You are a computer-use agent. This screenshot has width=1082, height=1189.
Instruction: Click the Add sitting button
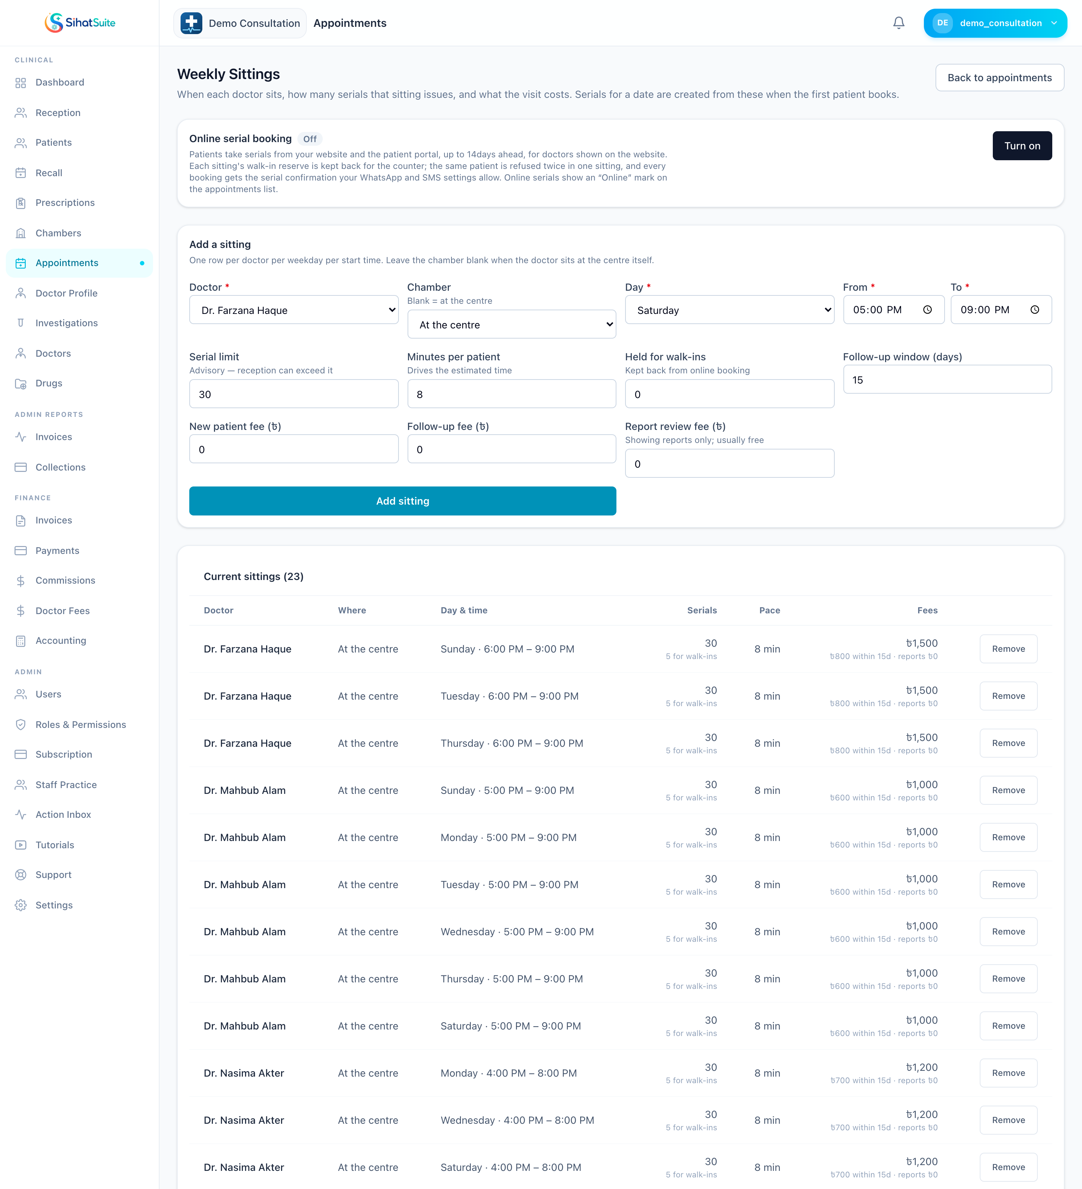(x=402, y=501)
